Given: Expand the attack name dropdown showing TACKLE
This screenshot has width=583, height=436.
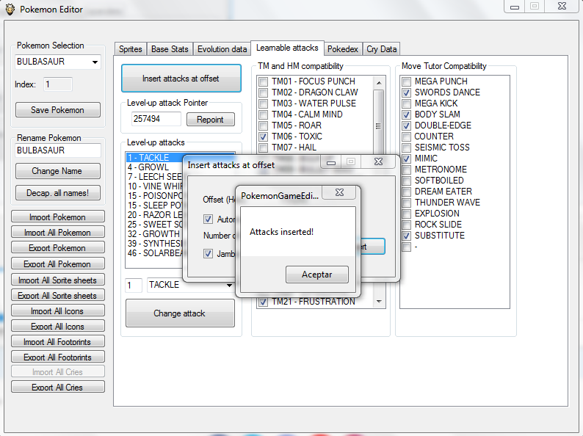Looking at the screenshot, I should pos(228,286).
